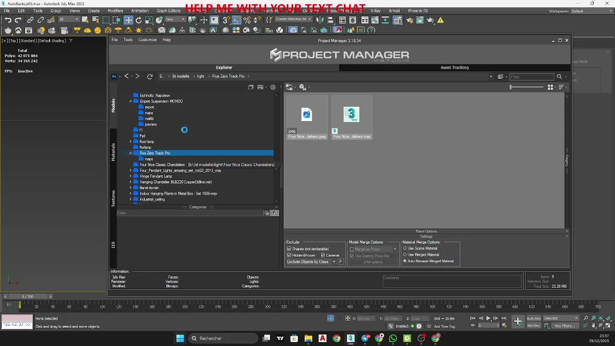Expand the floor lamp folder

(130, 142)
